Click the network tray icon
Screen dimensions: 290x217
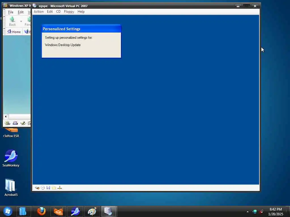coord(255,212)
